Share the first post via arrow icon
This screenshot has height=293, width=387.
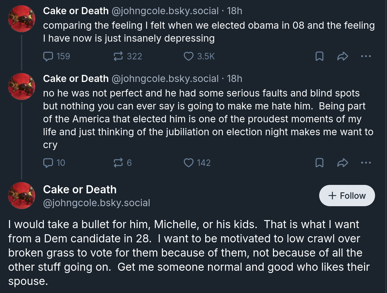pos(342,56)
